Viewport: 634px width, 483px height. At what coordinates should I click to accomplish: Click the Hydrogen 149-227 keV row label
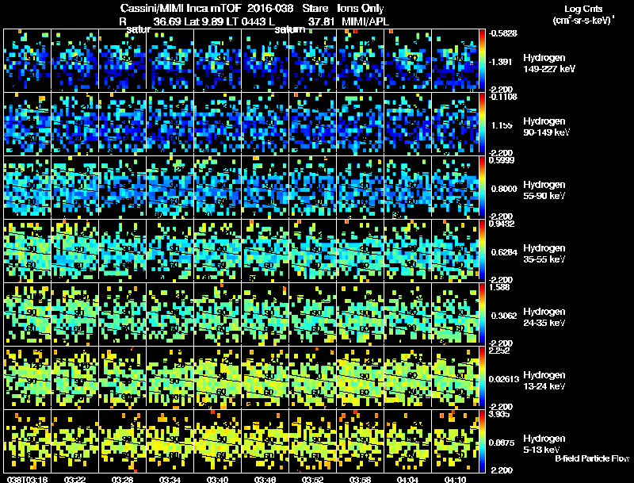point(548,63)
